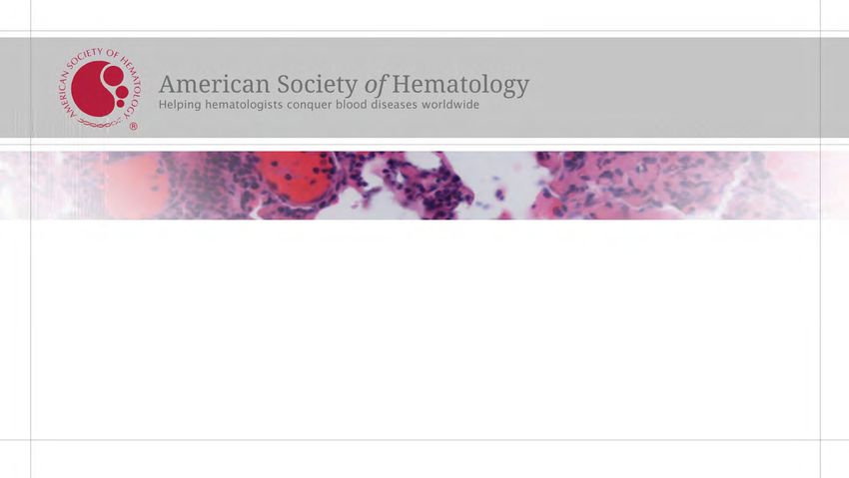Select the word 'Society' in the heading
This screenshot has width=849, height=478.
tap(318, 85)
